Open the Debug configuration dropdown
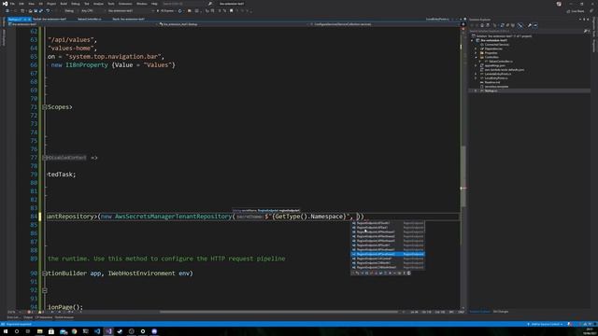This screenshot has height=336, width=598. (70, 11)
